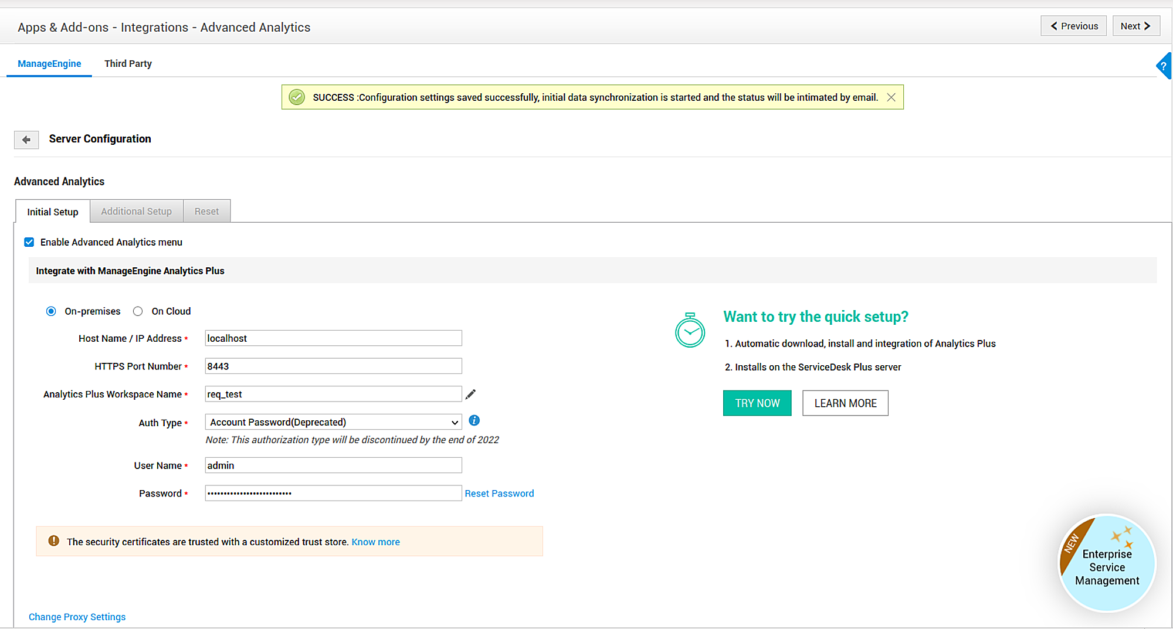Open the Reset tab
The image size is (1173, 629).
[x=206, y=211]
